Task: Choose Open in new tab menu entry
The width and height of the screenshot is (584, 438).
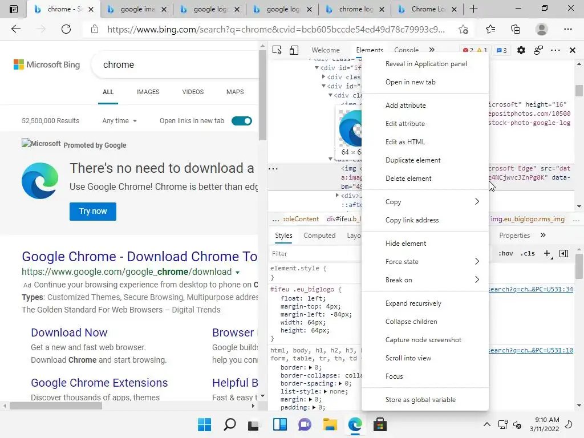Action: click(x=424, y=82)
